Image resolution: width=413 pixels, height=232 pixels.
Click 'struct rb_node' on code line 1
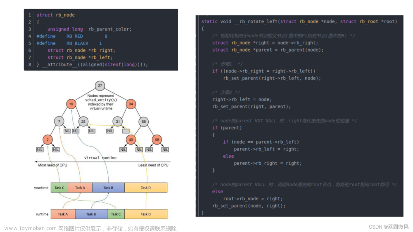click(x=56, y=15)
